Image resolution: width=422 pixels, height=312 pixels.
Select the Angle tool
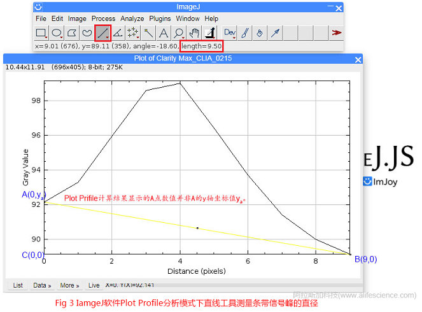point(118,32)
